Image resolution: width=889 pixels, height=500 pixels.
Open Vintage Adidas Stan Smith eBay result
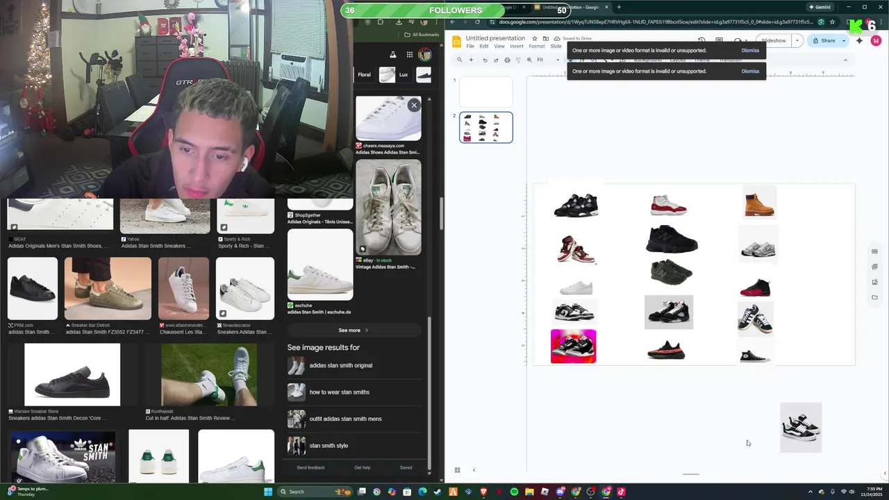click(x=388, y=215)
